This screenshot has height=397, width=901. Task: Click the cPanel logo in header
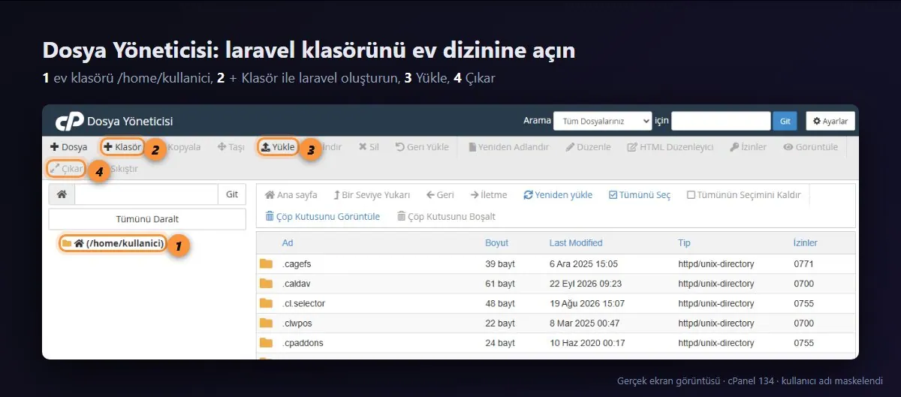point(69,121)
